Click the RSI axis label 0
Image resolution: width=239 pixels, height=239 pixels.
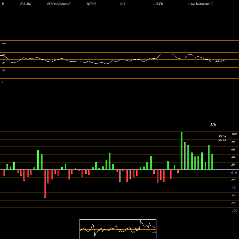coord(2,82)
